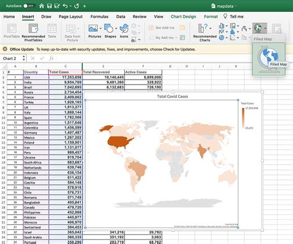Click the orange gradient legend bar
The height and width of the screenshot is (244, 293).
[244, 118]
